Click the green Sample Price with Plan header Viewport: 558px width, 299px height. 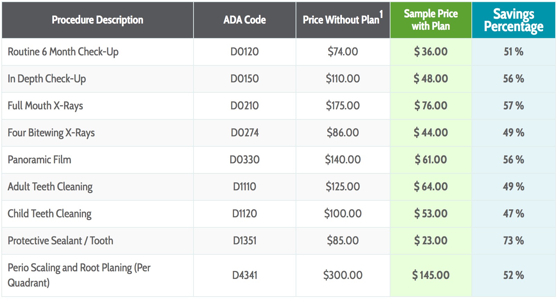click(x=431, y=20)
